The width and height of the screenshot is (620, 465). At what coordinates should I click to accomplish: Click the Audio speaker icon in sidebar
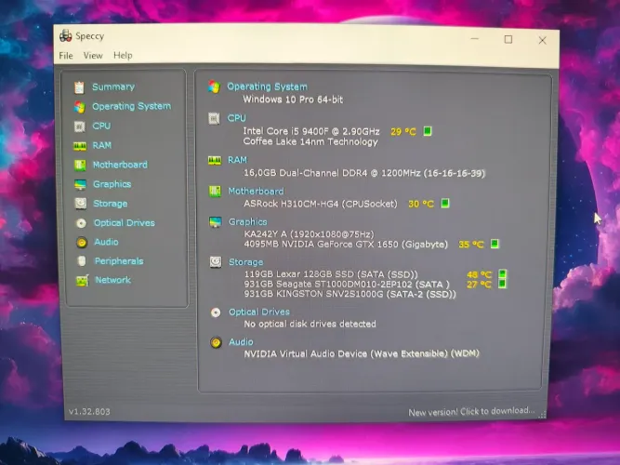[x=82, y=242]
